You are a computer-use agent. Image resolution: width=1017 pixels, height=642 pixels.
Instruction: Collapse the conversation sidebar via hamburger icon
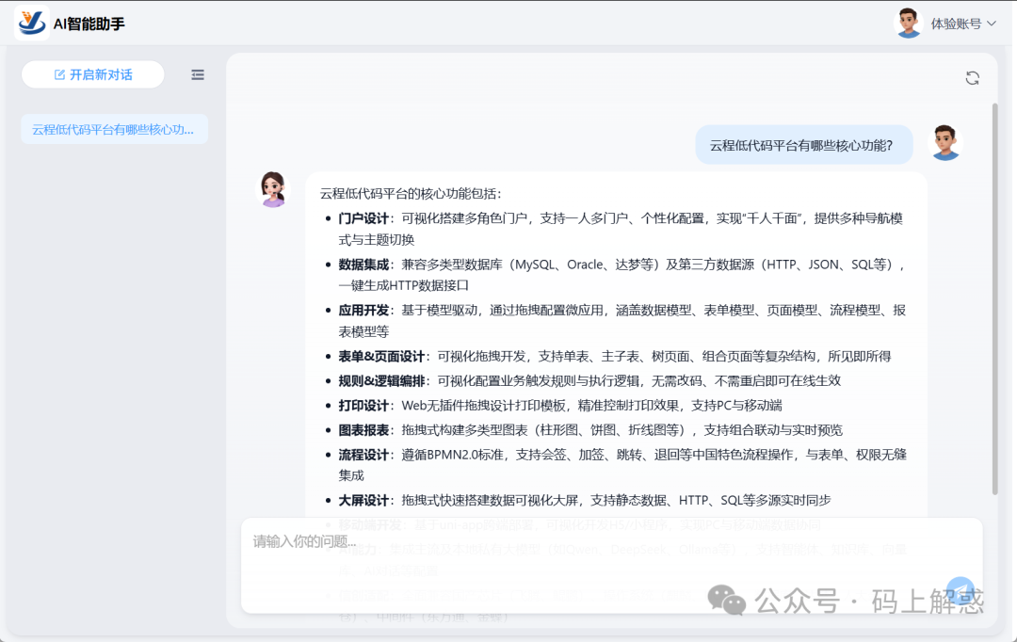pos(197,74)
